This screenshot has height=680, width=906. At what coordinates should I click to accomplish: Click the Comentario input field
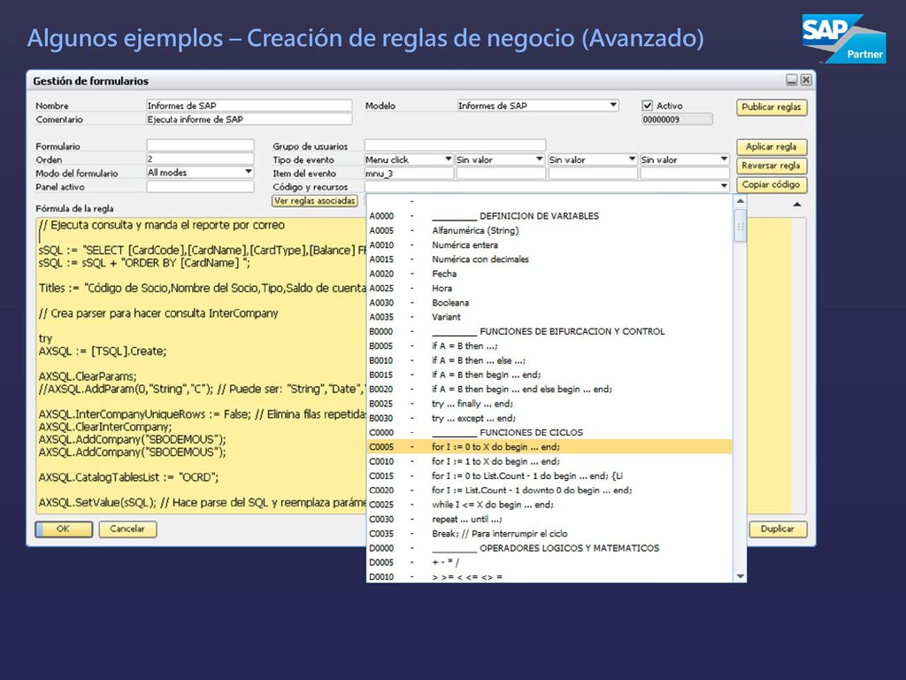[249, 120]
